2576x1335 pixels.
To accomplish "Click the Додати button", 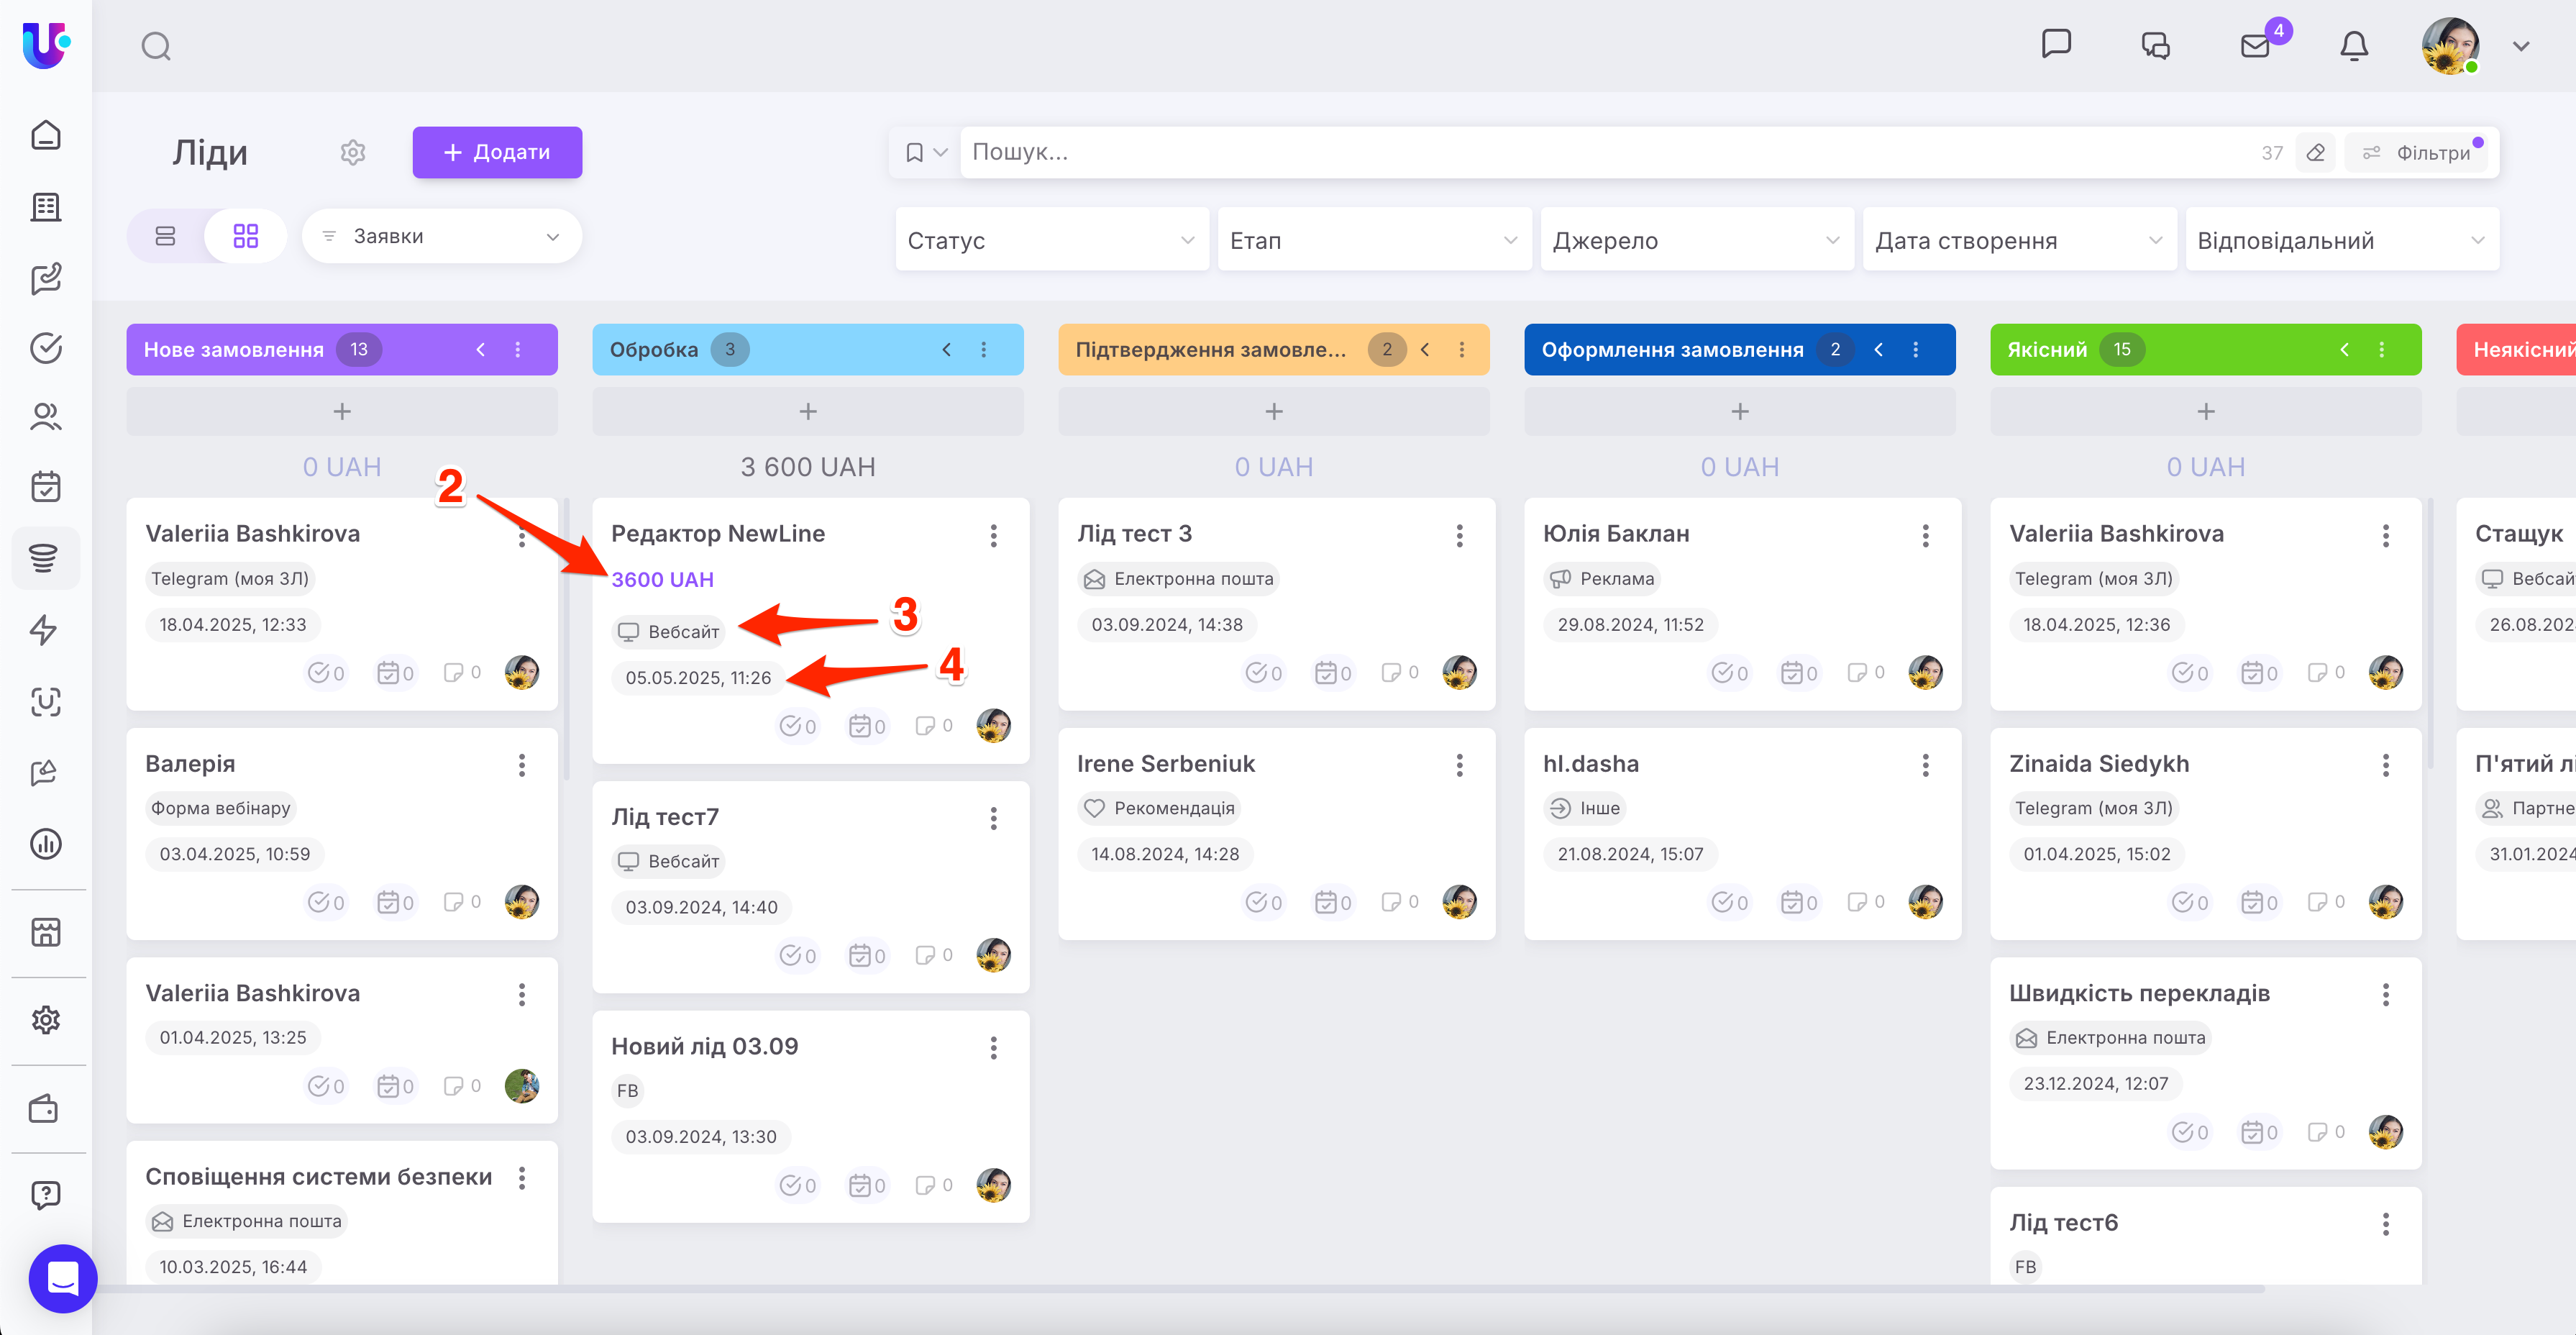I will tap(497, 152).
